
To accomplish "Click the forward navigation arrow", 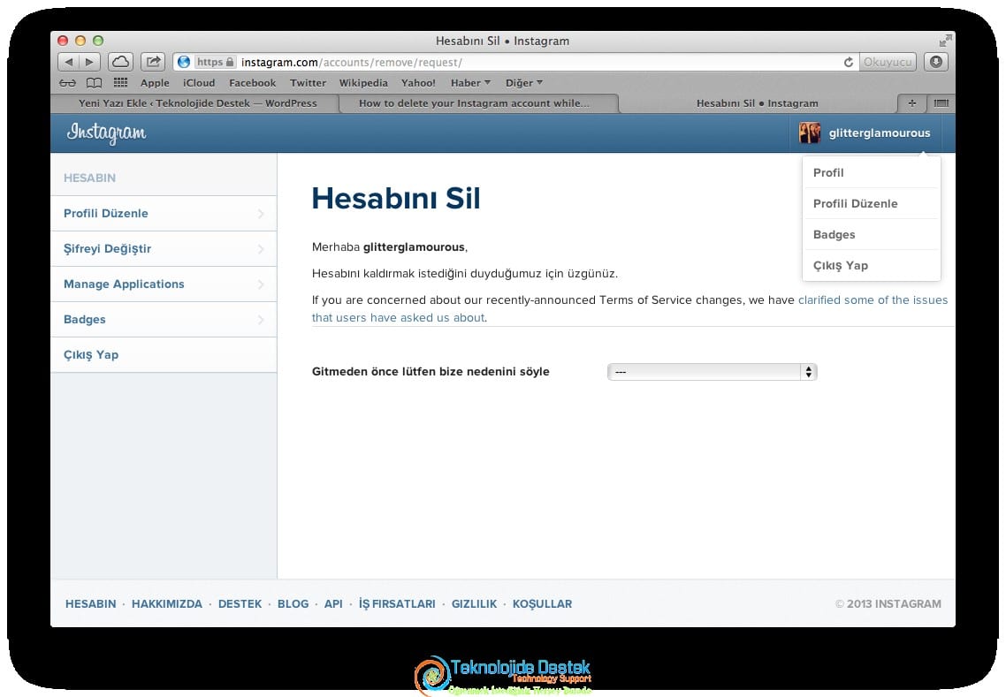I will point(90,62).
